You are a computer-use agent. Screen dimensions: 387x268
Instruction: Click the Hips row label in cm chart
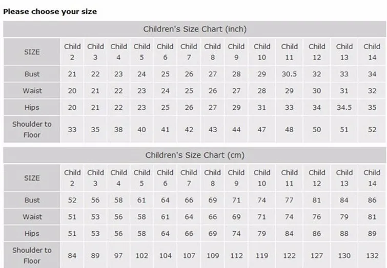click(x=32, y=234)
